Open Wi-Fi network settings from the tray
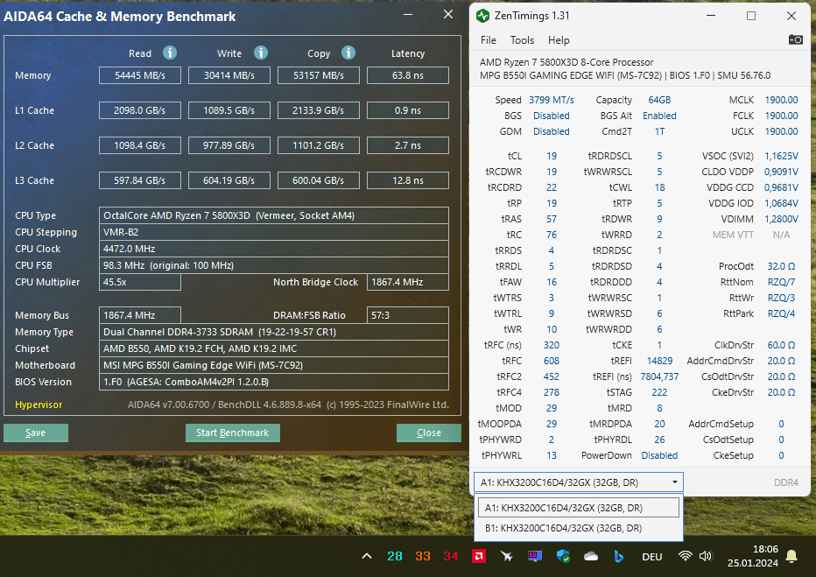The height and width of the screenshot is (577, 816). (x=686, y=556)
